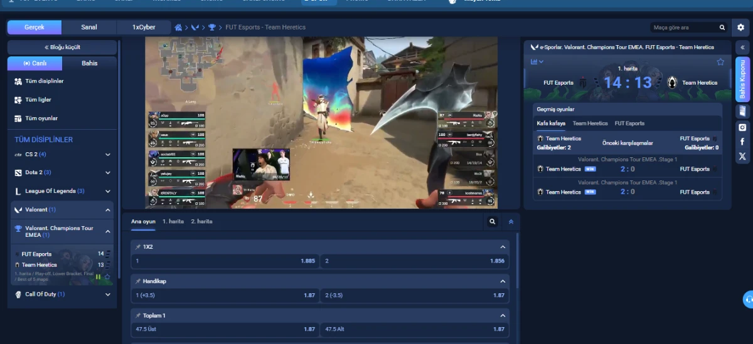Expand the CS 2 discipline list
753x344 pixels.
click(x=108, y=154)
